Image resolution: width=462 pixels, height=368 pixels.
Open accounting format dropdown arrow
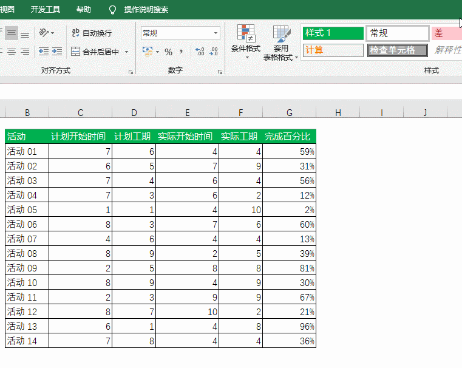pos(158,52)
